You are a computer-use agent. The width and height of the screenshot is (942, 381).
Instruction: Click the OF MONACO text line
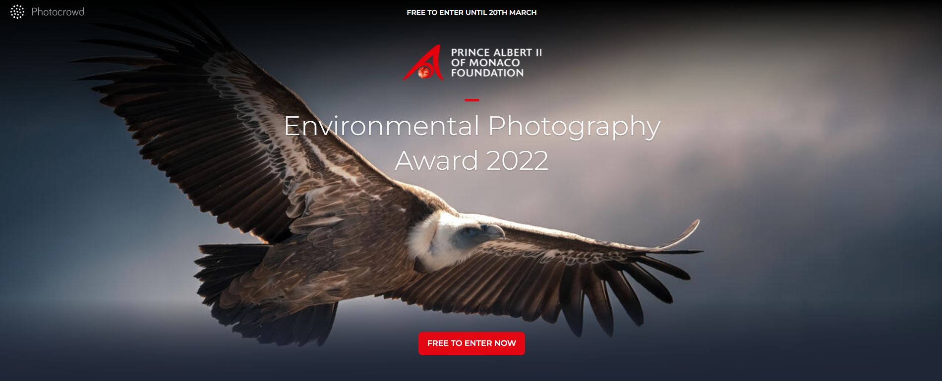tap(485, 63)
